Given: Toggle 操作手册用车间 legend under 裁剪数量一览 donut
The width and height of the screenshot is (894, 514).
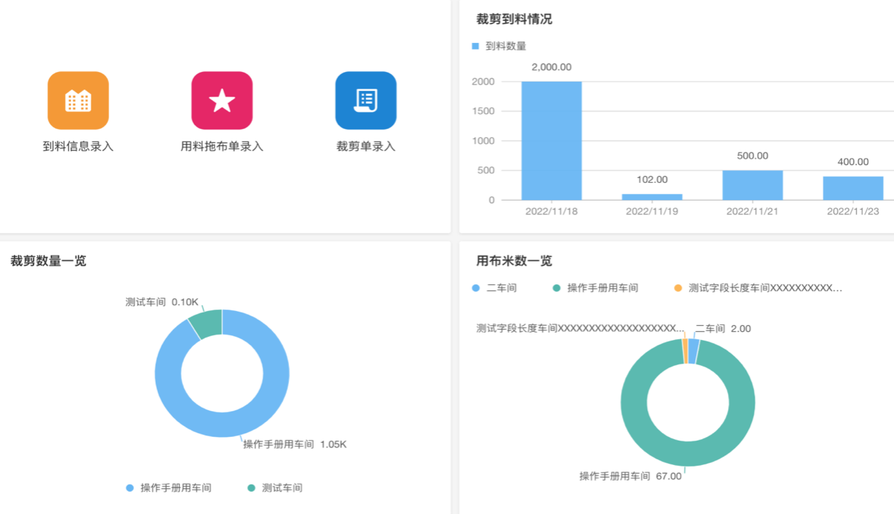Looking at the screenshot, I should coord(169,487).
